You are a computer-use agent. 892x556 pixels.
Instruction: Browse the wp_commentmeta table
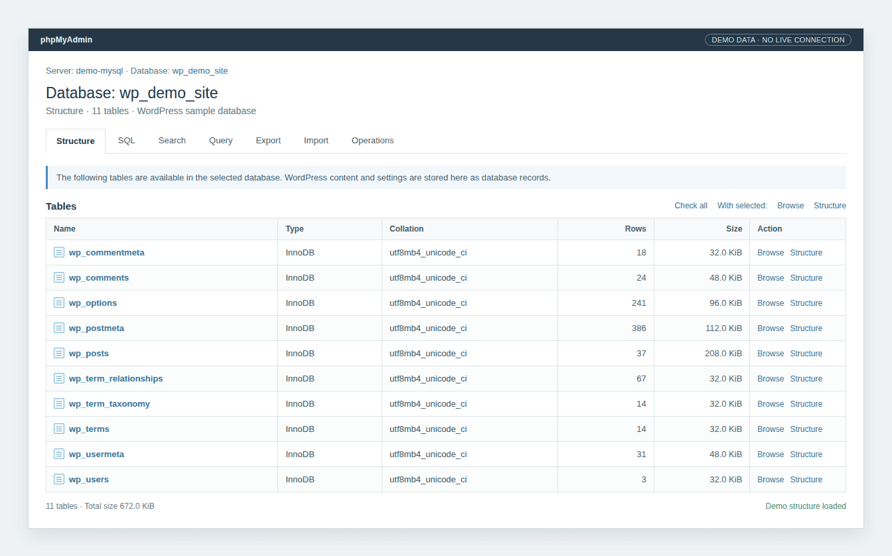[771, 253]
